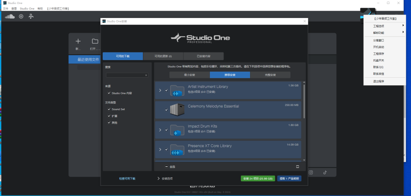This screenshot has width=411, height=196.
Task: Toggle the 其他 file type checkbox
Action: coord(109,122)
